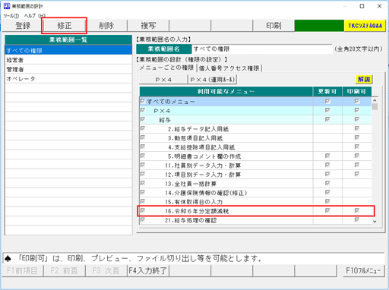
Task: Toggle the 21.給与処理の確認 menu checkbox
Action: click(x=143, y=219)
